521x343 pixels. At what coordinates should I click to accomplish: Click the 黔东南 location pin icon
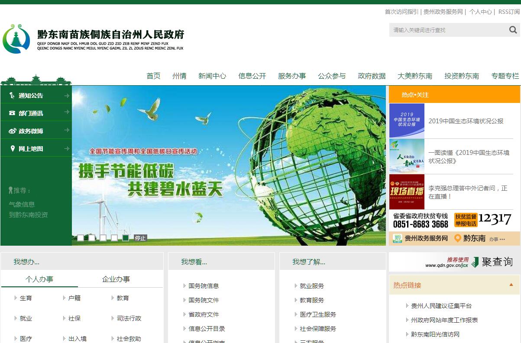(x=457, y=238)
